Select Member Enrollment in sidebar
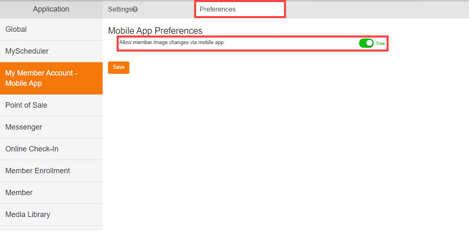Screen dimensions: 469x231 coord(51,171)
